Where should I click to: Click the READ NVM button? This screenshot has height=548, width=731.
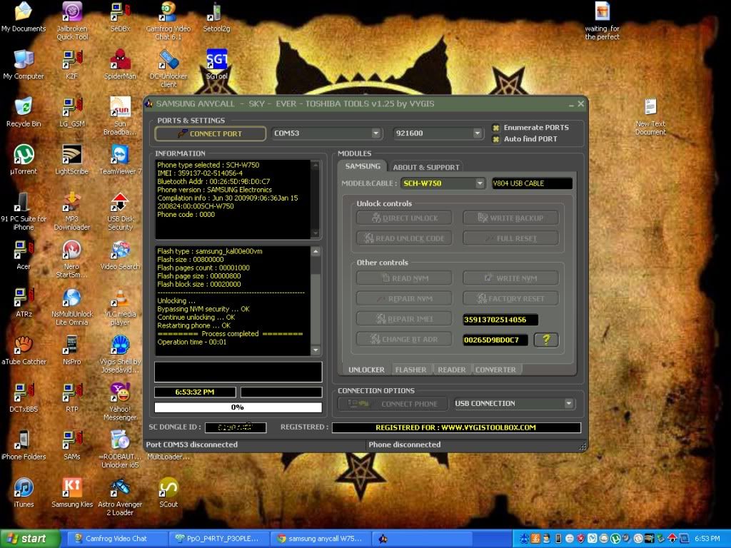pos(404,278)
